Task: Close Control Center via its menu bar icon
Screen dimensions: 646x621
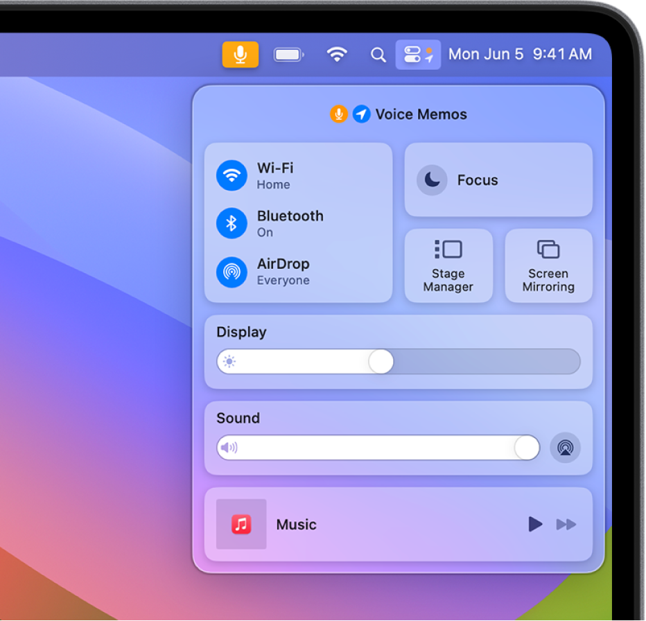Action: click(x=418, y=54)
